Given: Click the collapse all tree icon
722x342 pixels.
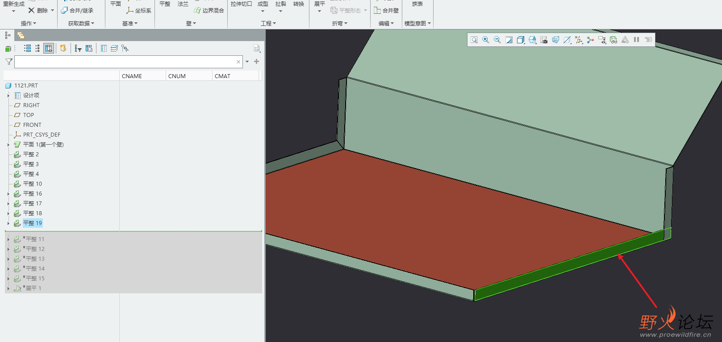Looking at the screenshot, I should pyautogui.click(x=38, y=48).
